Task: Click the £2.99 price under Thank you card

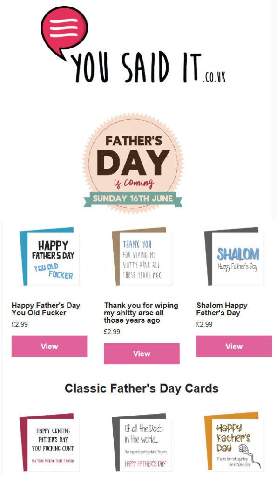Action: (112, 332)
